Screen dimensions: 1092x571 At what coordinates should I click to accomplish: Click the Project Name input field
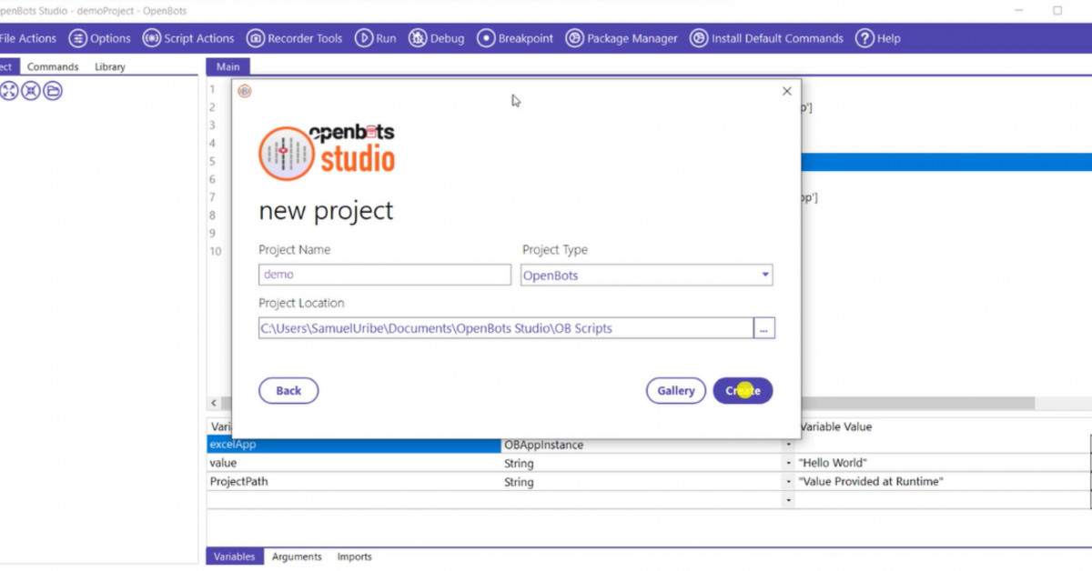point(383,274)
